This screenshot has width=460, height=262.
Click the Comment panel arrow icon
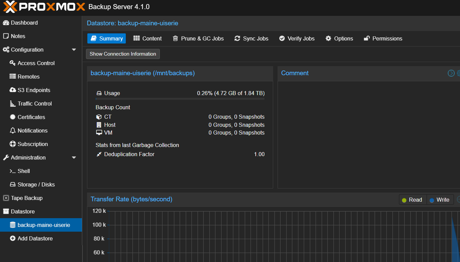tap(451, 73)
